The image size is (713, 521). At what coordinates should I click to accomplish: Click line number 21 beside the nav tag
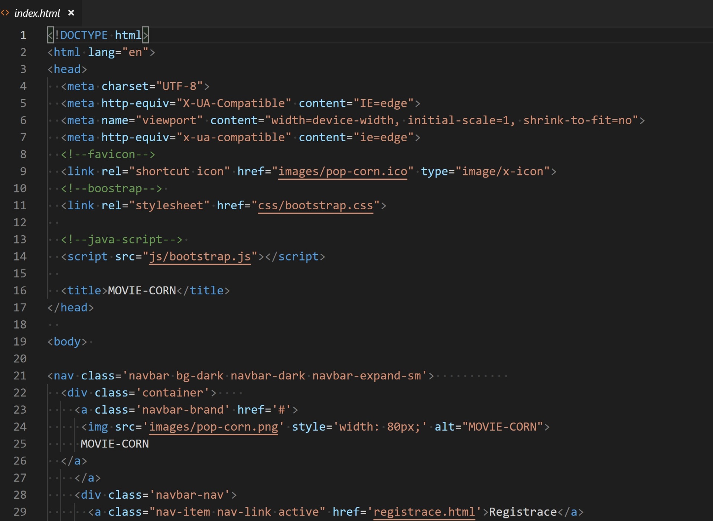click(20, 376)
